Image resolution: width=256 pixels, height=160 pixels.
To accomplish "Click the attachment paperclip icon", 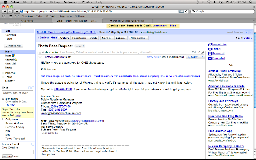I will click(x=203, y=52).
